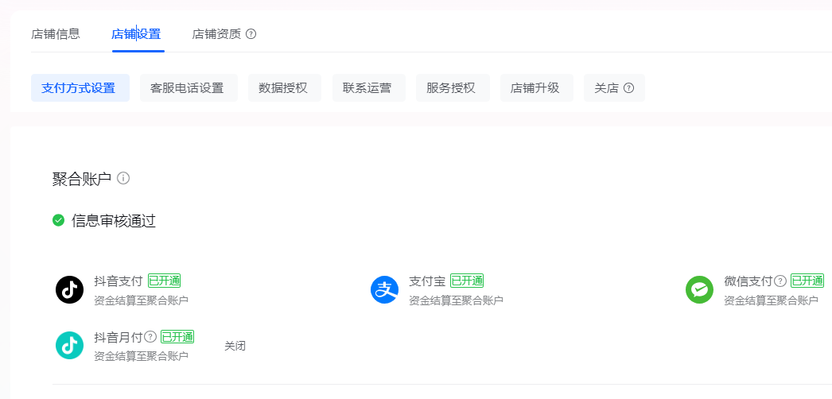Screen dimensions: 832x399
Task: Click 资金结算至聚合账户 under 抖音月付
Action: (141, 356)
